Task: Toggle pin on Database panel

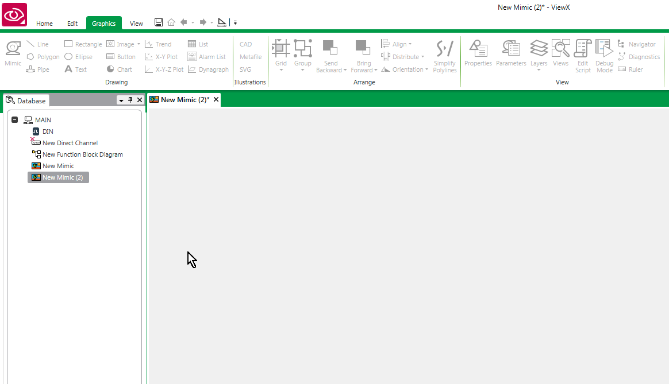Action: coord(130,100)
